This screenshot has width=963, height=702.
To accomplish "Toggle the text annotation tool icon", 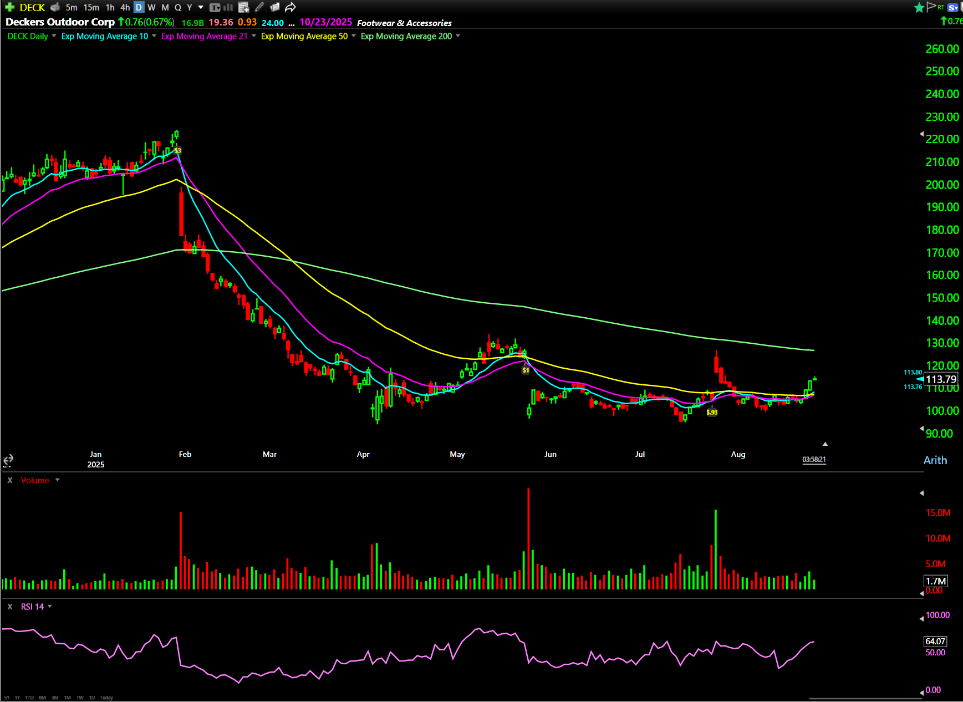I will point(215,7).
